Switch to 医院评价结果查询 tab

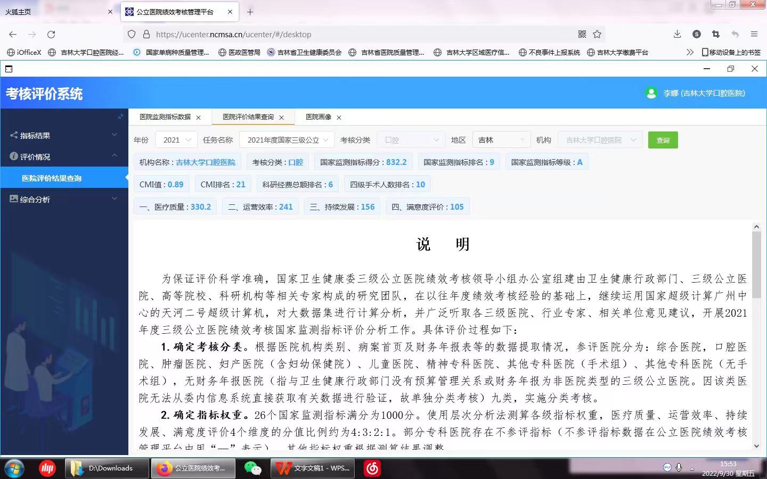click(248, 117)
